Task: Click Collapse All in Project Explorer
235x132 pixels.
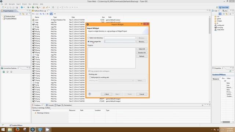Action: (21, 14)
